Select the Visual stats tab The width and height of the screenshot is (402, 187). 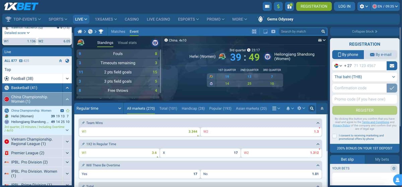tap(127, 43)
